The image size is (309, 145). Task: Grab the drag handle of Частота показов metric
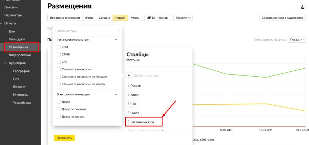pos(128,122)
